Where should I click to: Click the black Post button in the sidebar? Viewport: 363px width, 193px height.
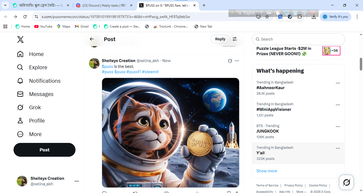click(45, 150)
